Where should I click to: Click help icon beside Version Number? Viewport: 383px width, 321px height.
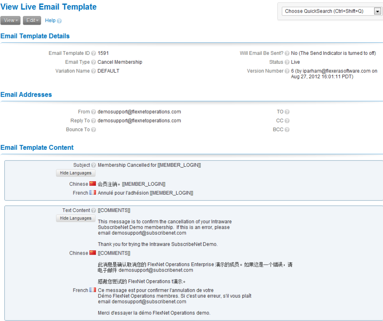(287, 71)
